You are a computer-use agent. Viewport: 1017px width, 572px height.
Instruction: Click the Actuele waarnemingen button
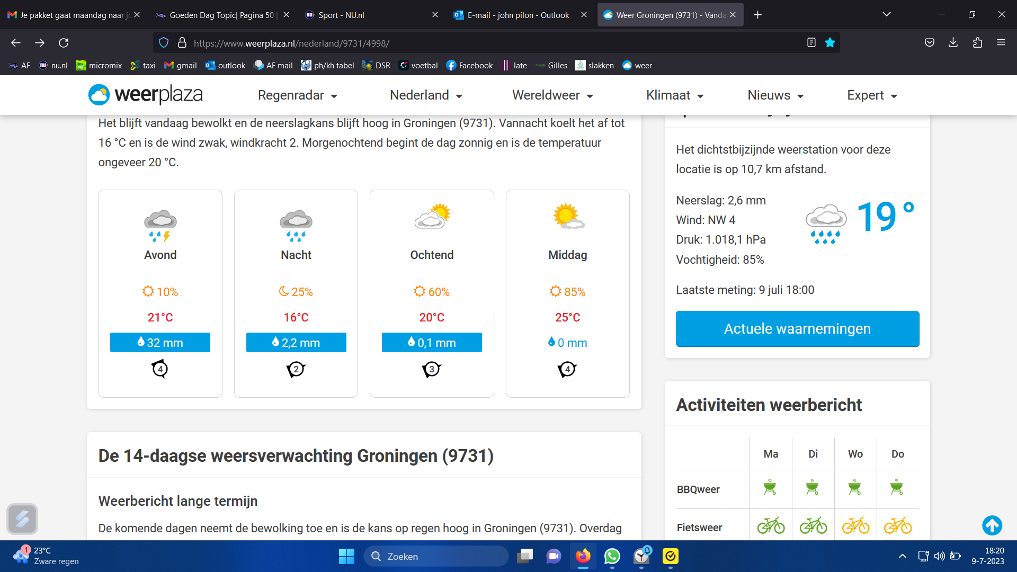(x=797, y=329)
